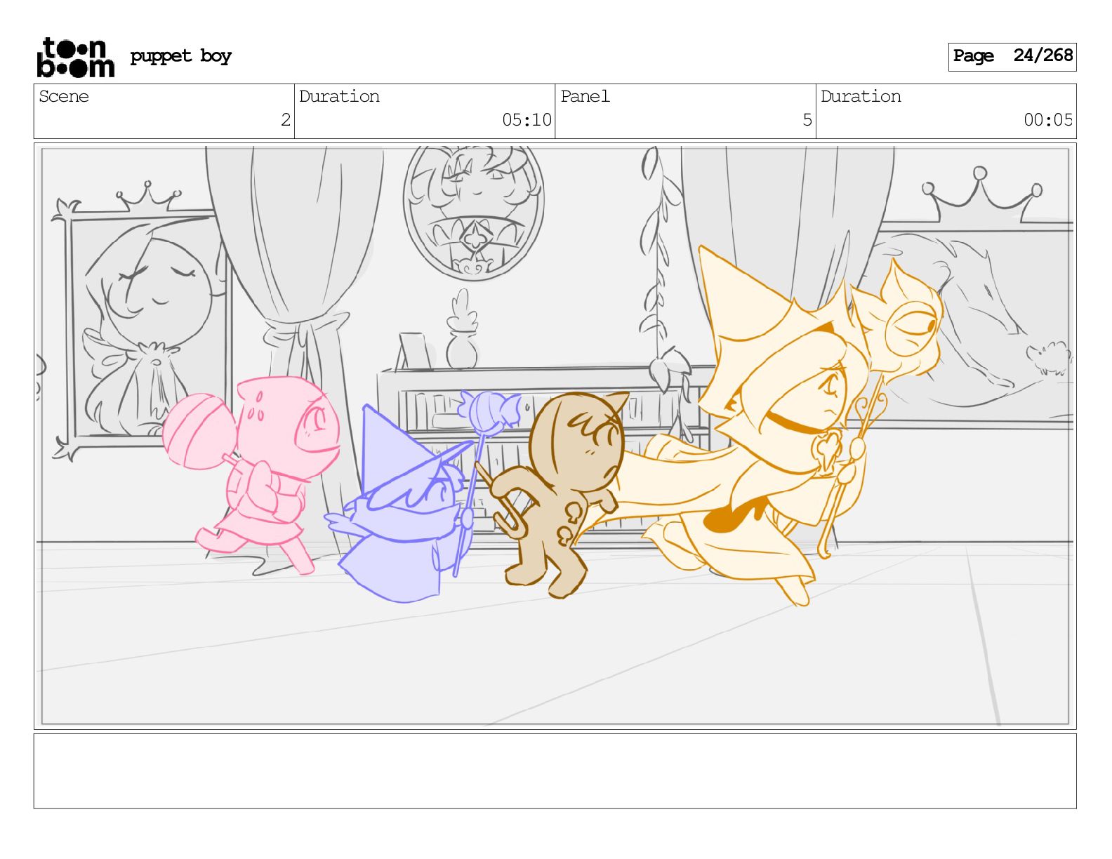Click the panel Duration value '00:05'
Viewport: 1112px width, 859px height.
click(1047, 120)
